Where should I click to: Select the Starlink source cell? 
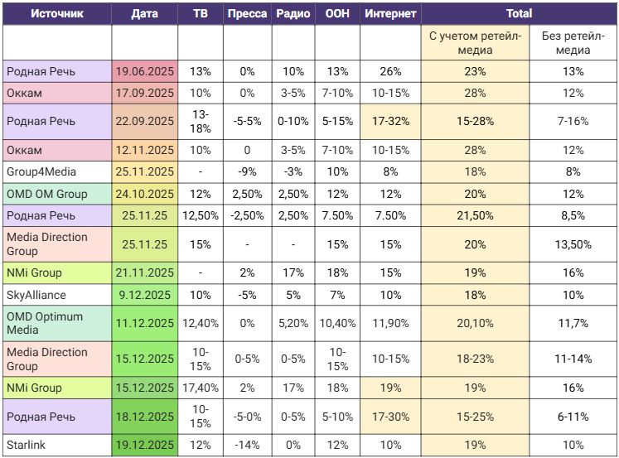pyautogui.click(x=56, y=445)
